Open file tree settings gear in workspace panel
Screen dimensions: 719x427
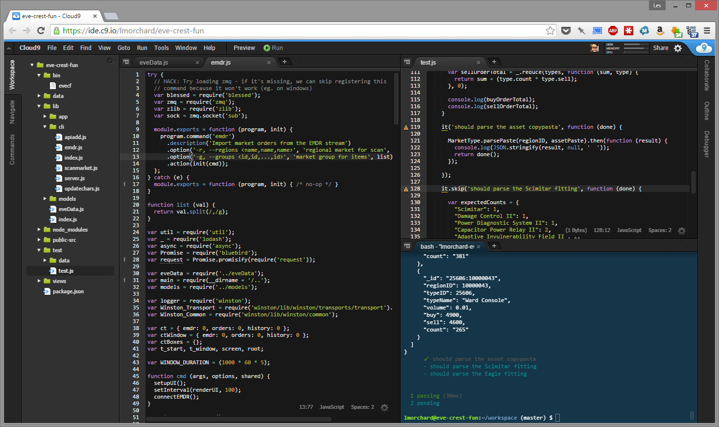tap(110, 61)
